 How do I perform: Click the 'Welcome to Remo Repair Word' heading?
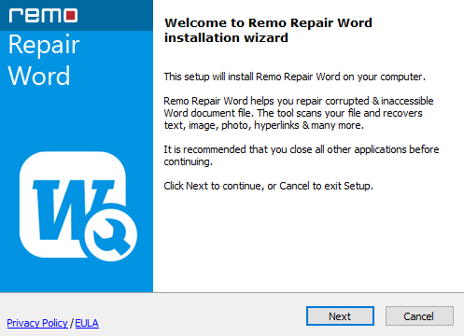point(268,30)
